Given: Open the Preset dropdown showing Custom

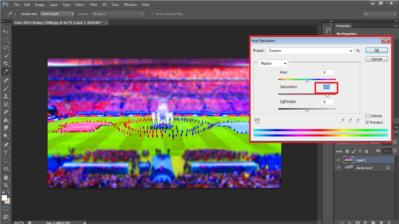Looking at the screenshot, I should tap(310, 51).
